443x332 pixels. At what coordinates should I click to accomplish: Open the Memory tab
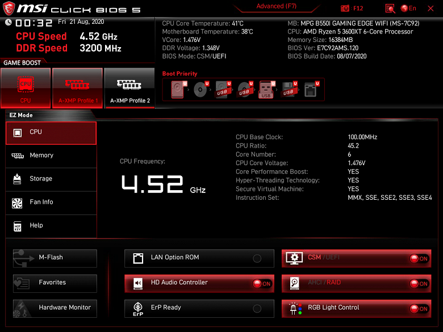coord(51,156)
